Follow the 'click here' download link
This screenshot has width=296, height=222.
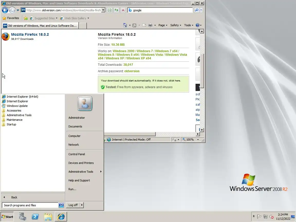[x=175, y=81]
